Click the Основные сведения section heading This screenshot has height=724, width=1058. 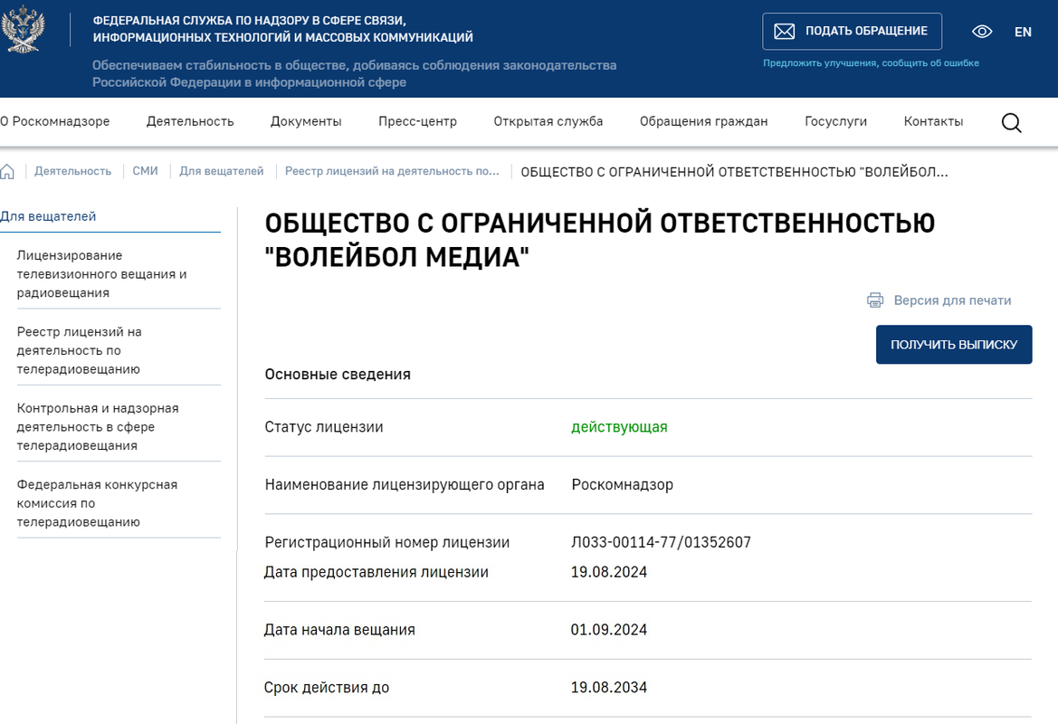[x=338, y=375]
